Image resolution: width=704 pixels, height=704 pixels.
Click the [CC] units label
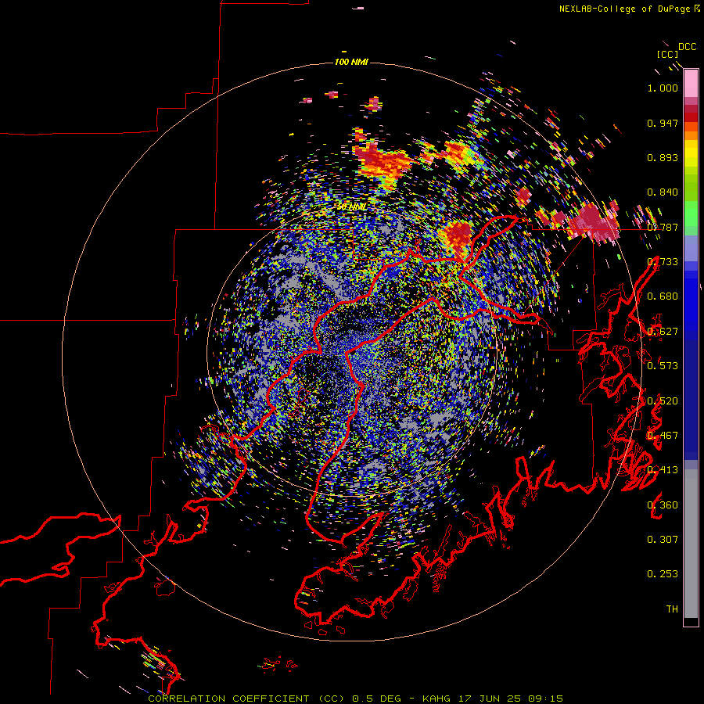tap(667, 54)
